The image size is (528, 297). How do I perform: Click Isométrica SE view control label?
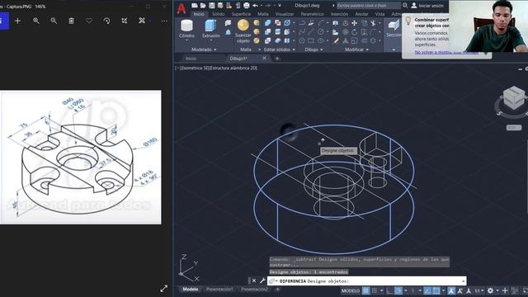coord(195,68)
